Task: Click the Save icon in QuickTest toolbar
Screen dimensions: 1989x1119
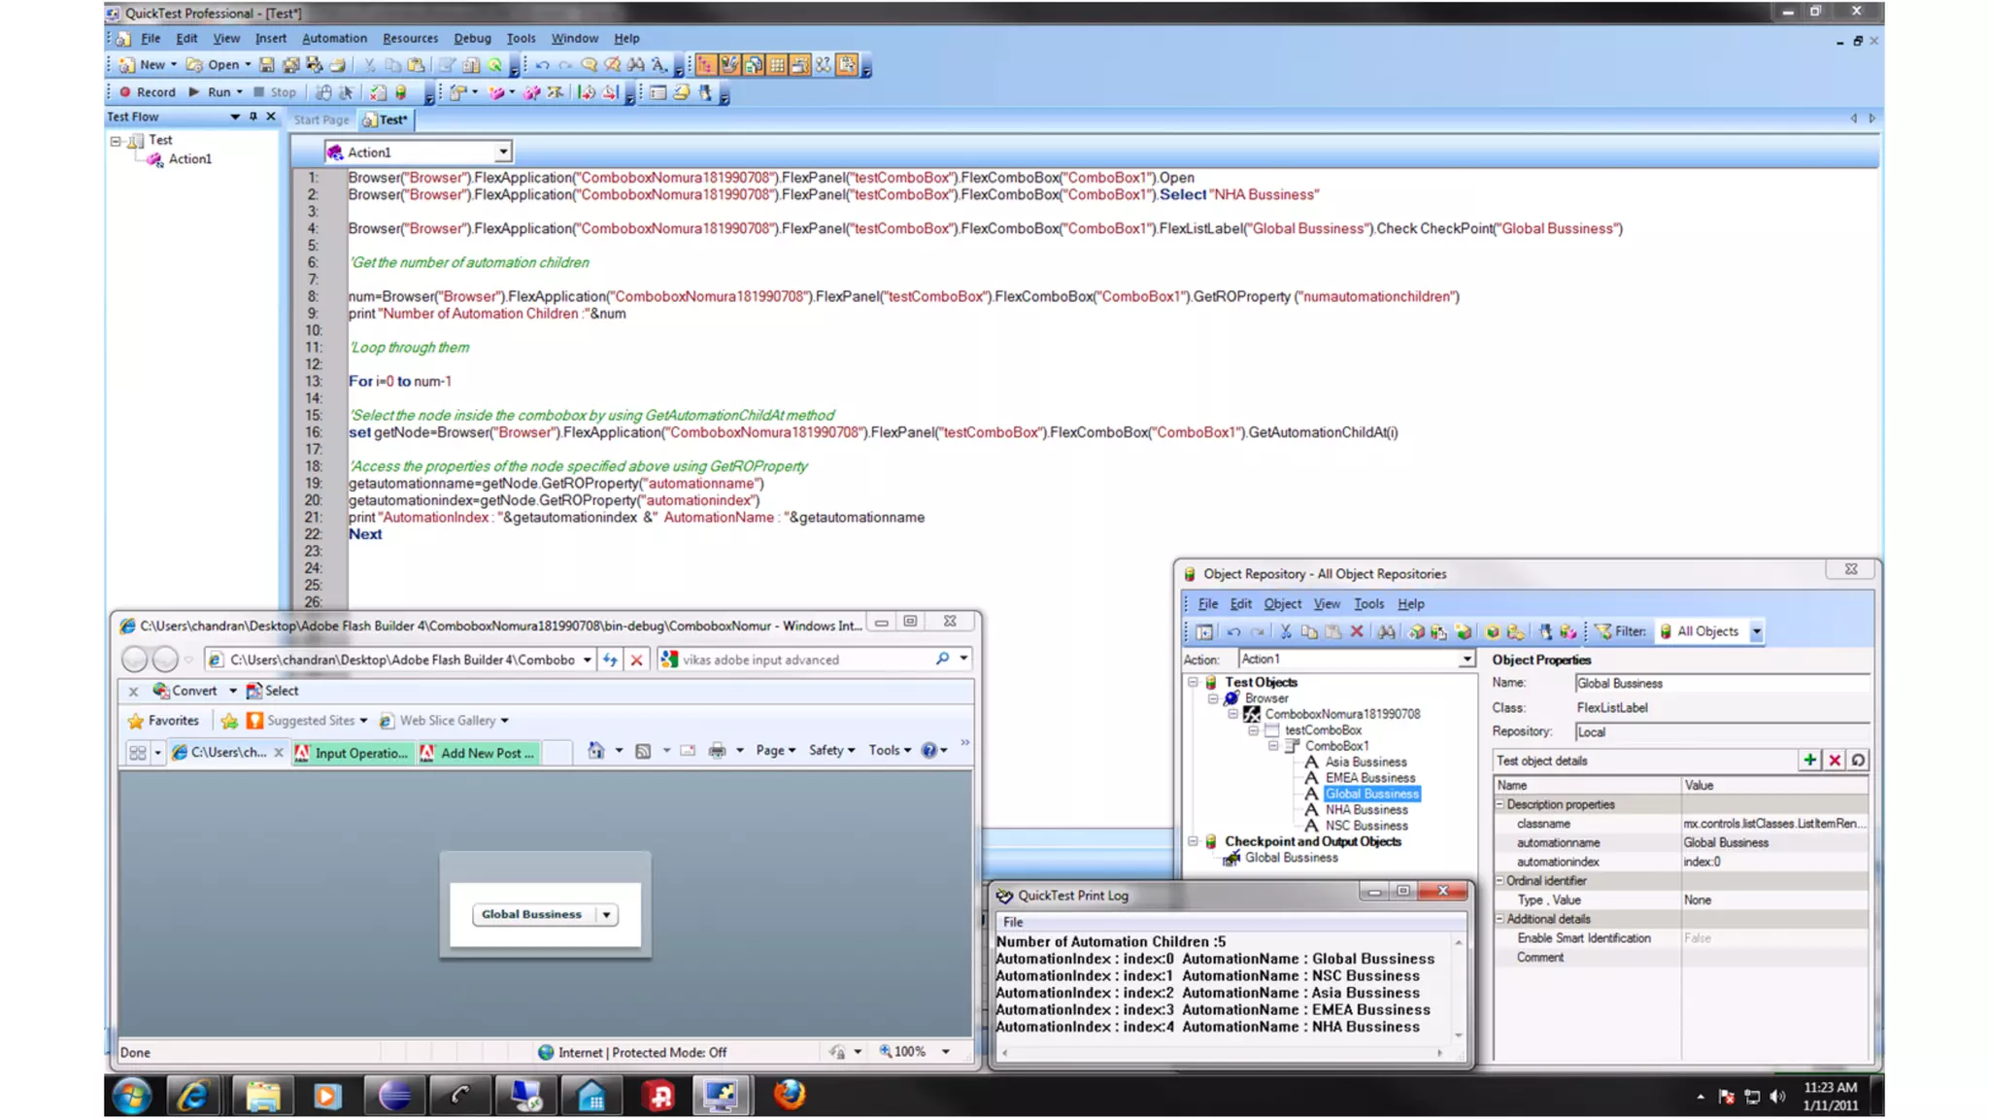Action: tap(267, 65)
